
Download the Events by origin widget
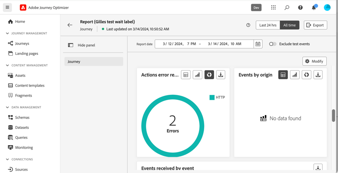(x=318, y=75)
